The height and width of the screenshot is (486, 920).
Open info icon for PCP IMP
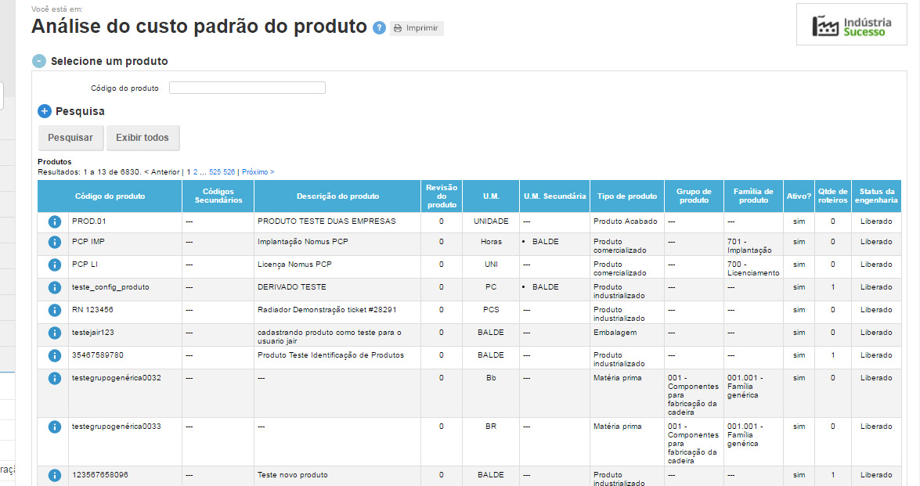coord(54,243)
